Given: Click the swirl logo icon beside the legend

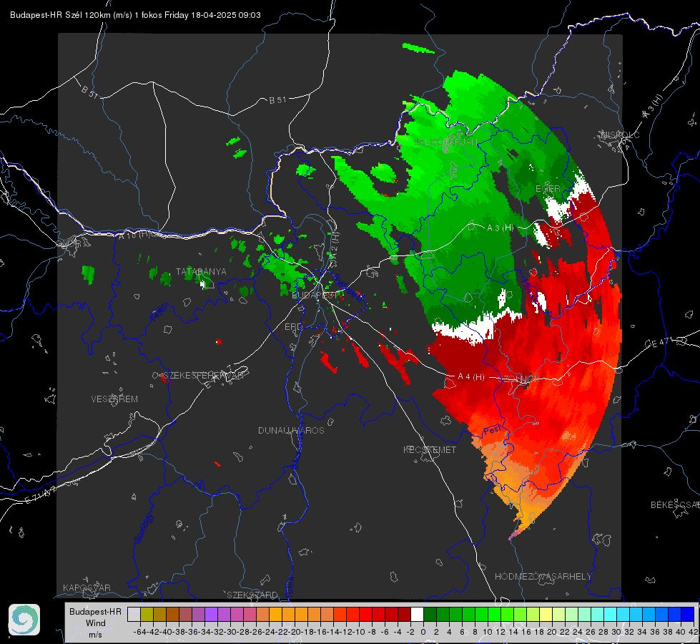Looking at the screenshot, I should pyautogui.click(x=24, y=620).
